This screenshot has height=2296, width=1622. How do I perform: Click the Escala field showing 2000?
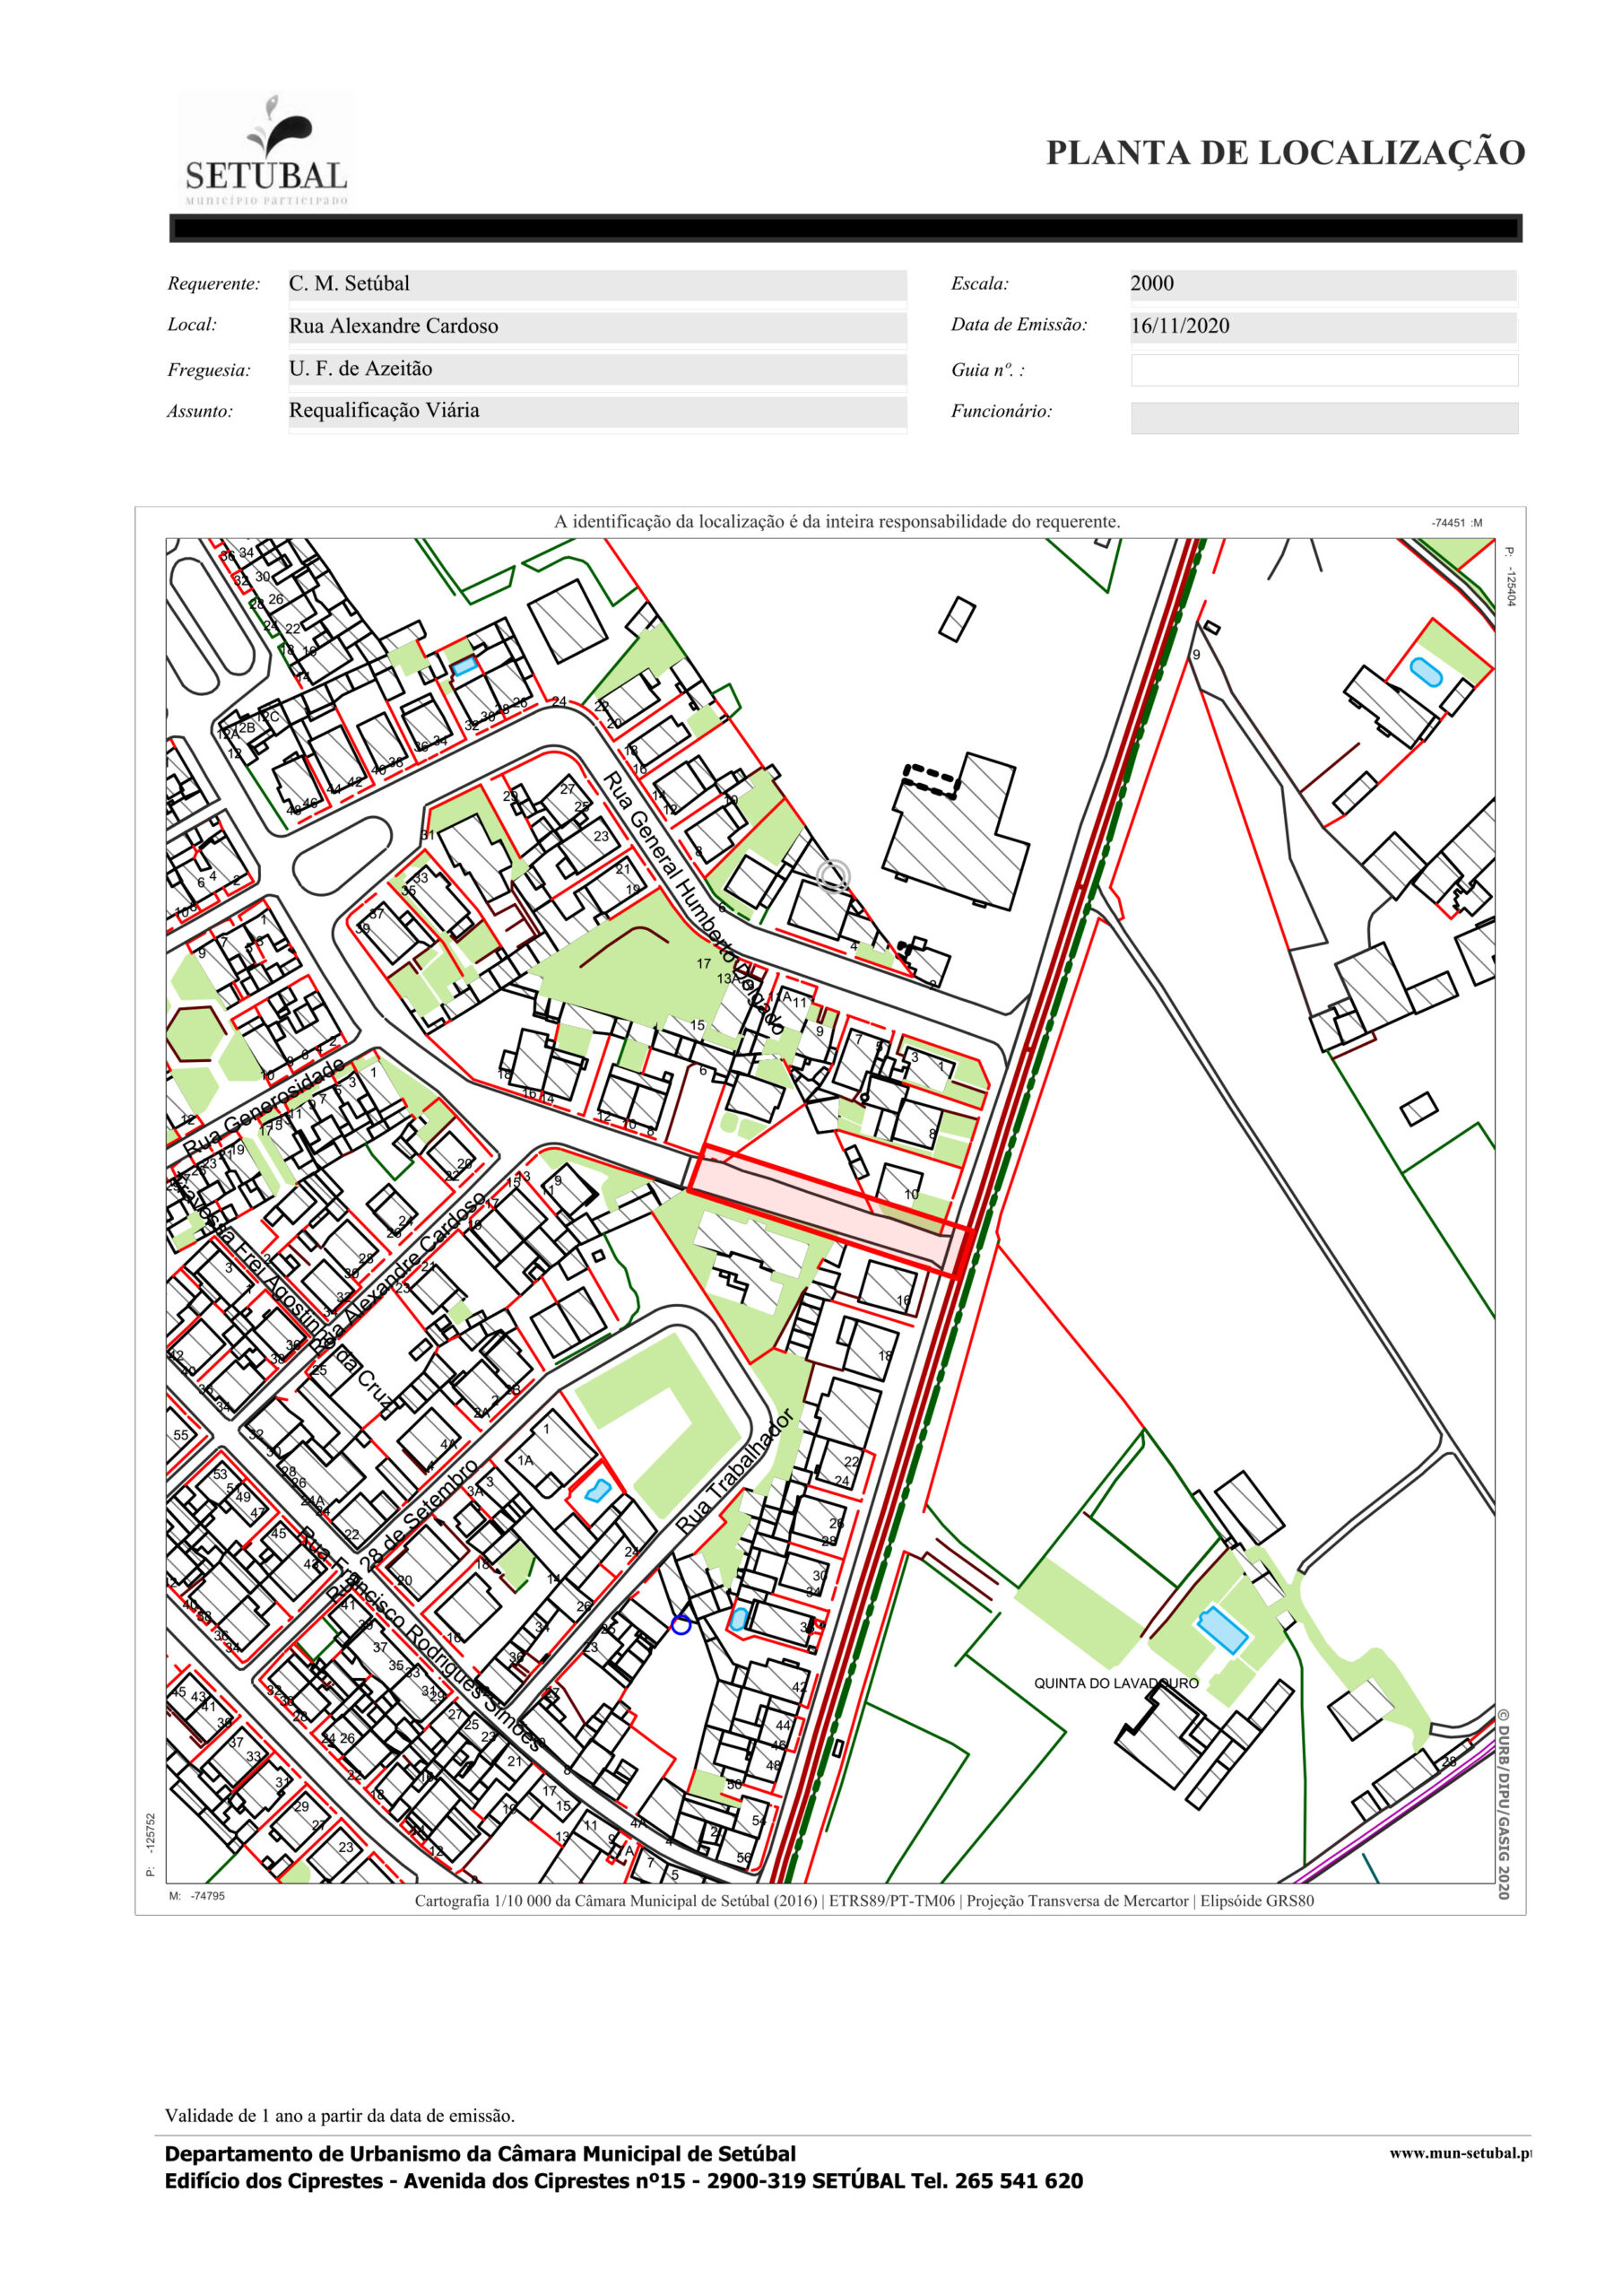1323,284
